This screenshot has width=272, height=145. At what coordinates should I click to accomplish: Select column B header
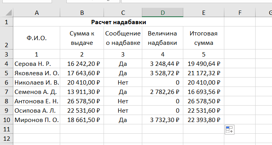[x=82, y=12]
